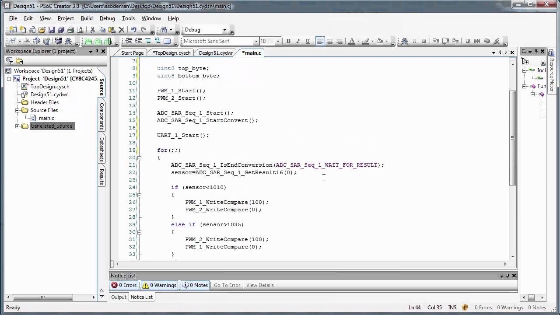This screenshot has height=315, width=560.
Task: Open the Results side tab
Action: pos(101,176)
